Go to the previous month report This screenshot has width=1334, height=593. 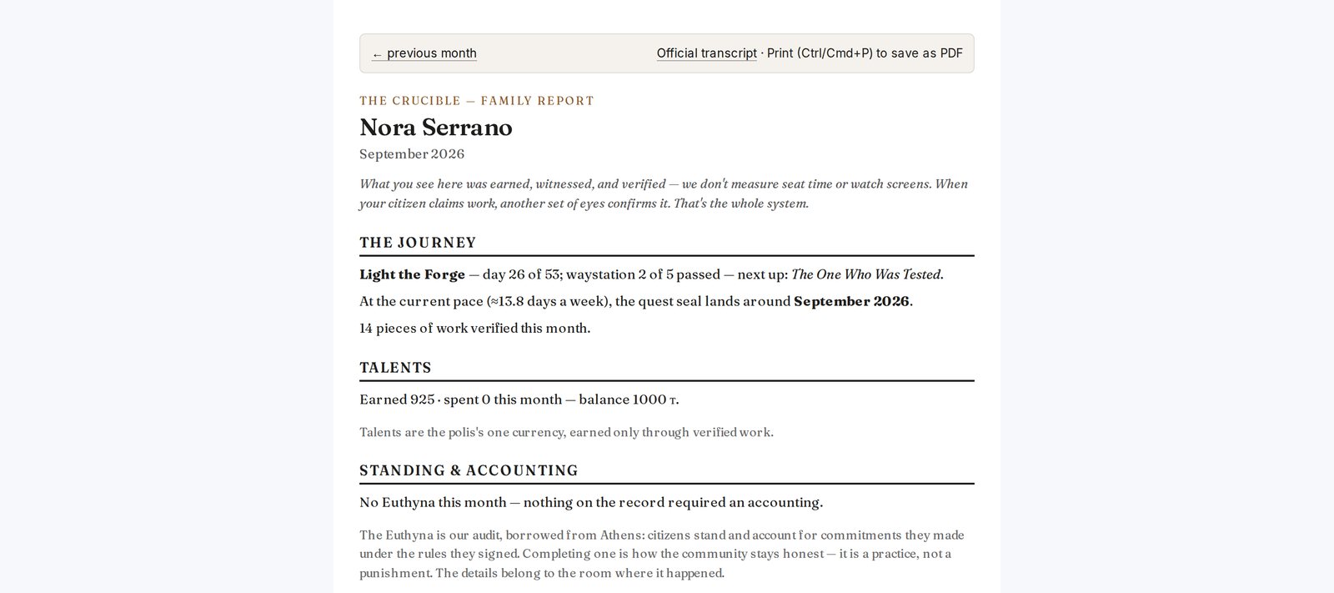(x=424, y=53)
